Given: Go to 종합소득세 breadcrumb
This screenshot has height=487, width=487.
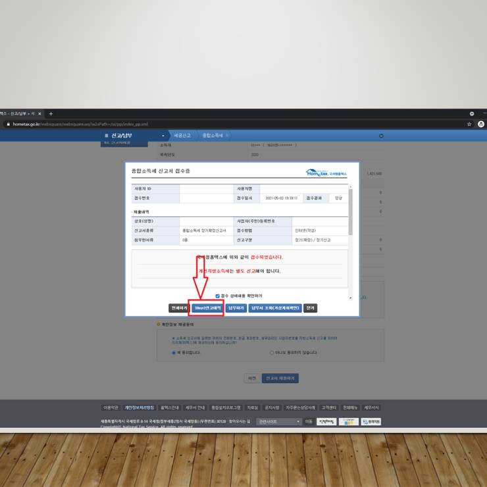Looking at the screenshot, I should click(213, 136).
